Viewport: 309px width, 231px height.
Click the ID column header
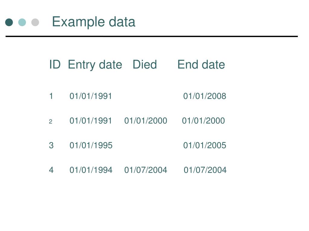(55, 64)
